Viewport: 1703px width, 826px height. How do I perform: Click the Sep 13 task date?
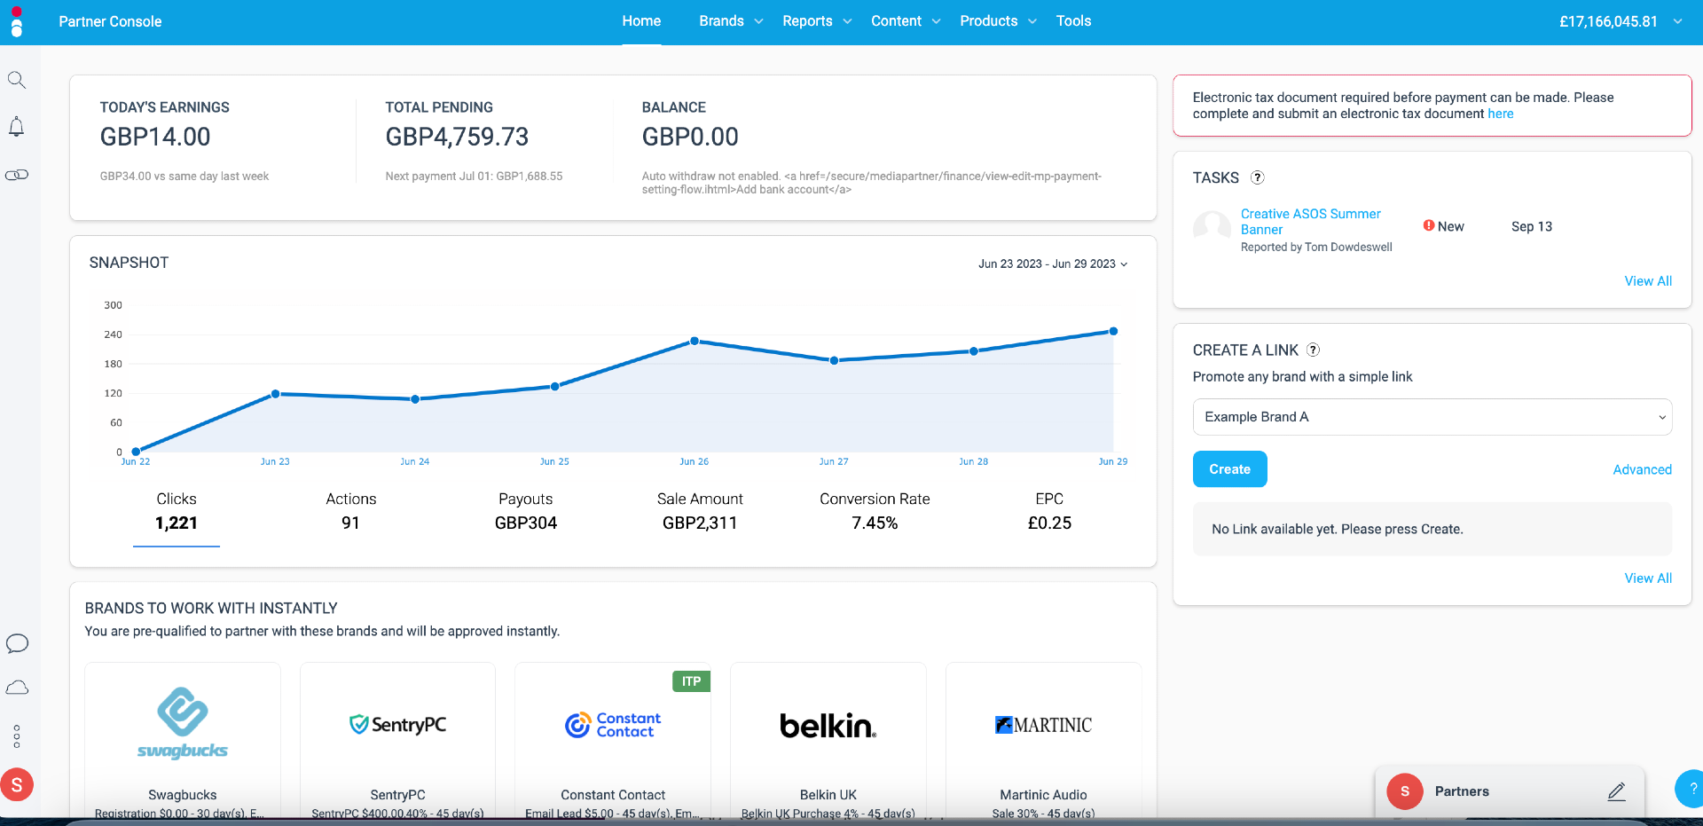(x=1532, y=226)
